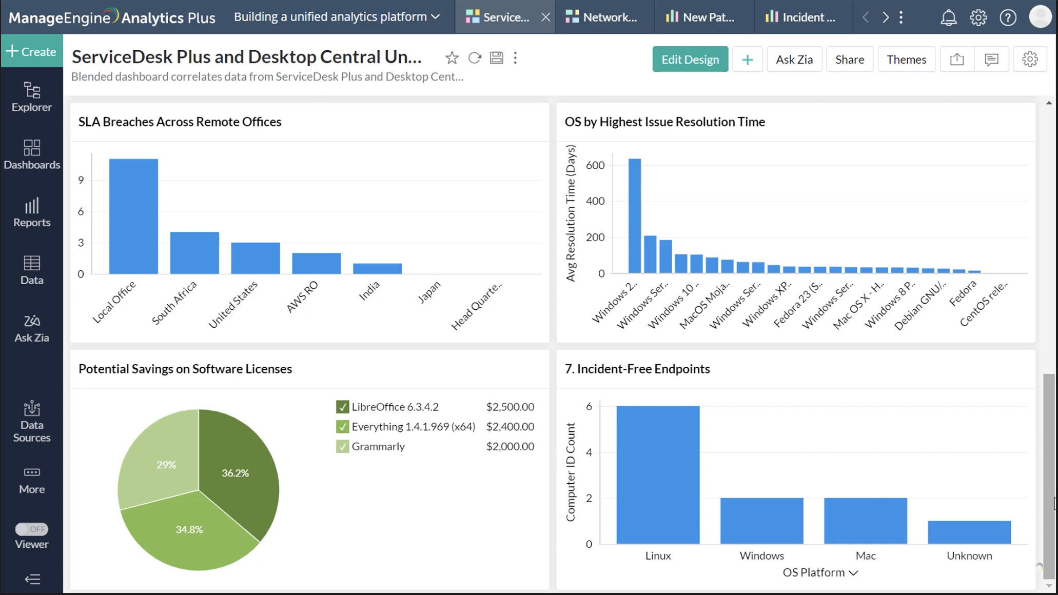The width and height of the screenshot is (1058, 595).
Task: Click the export icon next to Themes
Action: coord(957,60)
